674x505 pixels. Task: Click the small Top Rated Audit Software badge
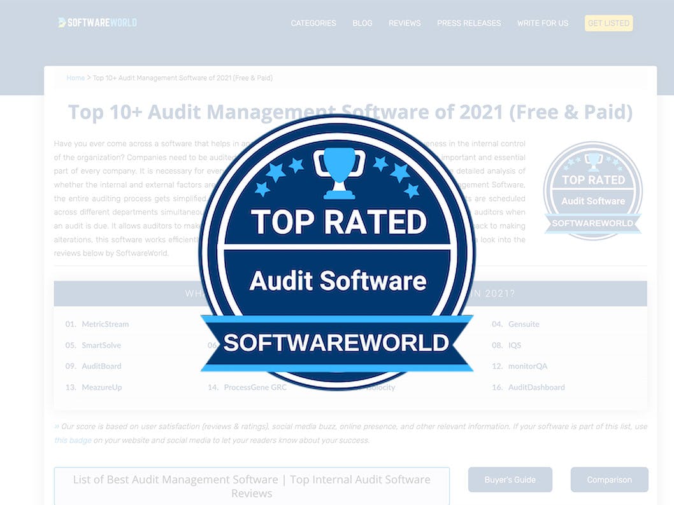tap(593, 190)
